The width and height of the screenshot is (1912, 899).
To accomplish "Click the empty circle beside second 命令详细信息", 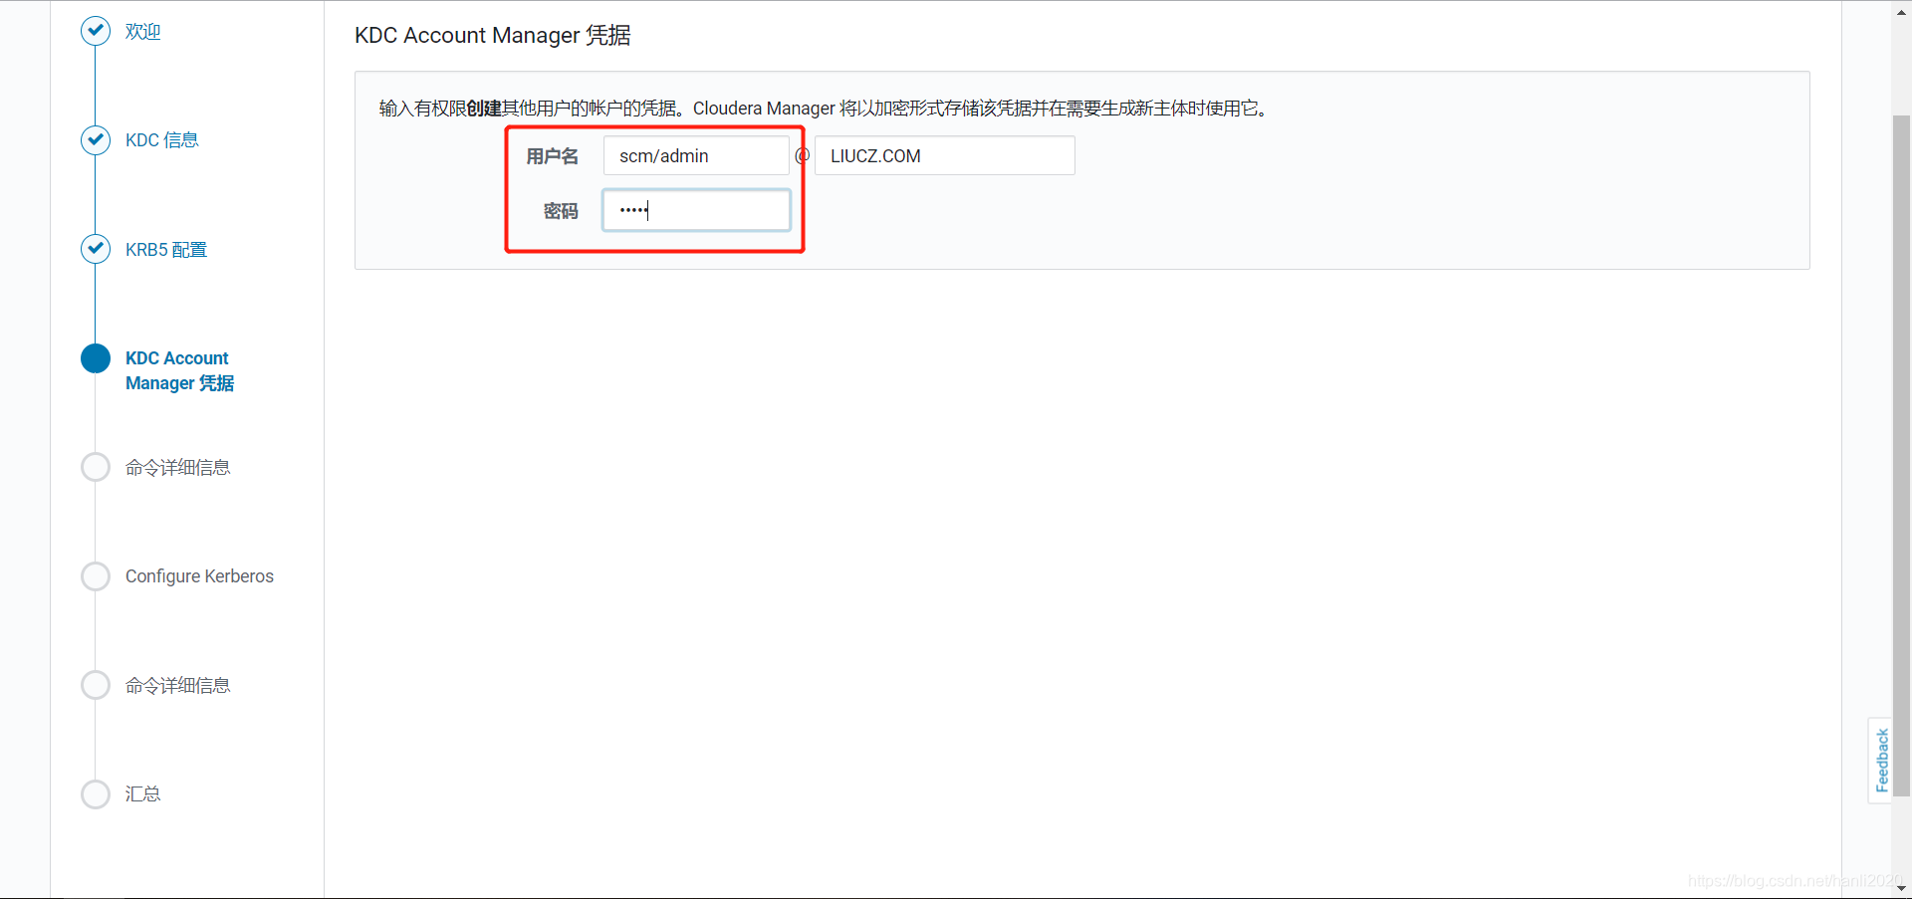I will (x=96, y=685).
